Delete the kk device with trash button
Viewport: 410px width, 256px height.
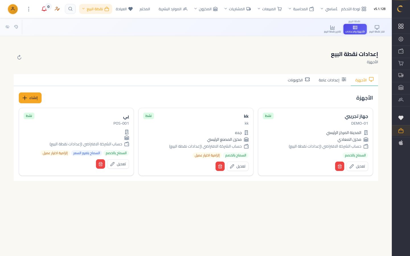(220, 166)
